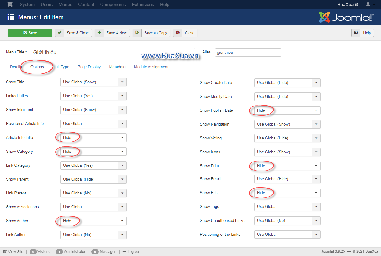Open the Show Voting dropdown
Viewport: 381px width, 256px height.
pyautogui.click(x=287, y=138)
